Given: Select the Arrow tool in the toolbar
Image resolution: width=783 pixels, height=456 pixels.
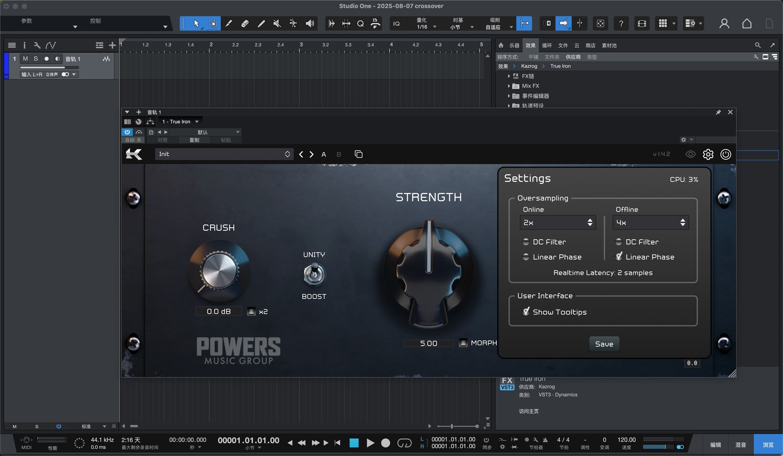Looking at the screenshot, I should click(197, 24).
